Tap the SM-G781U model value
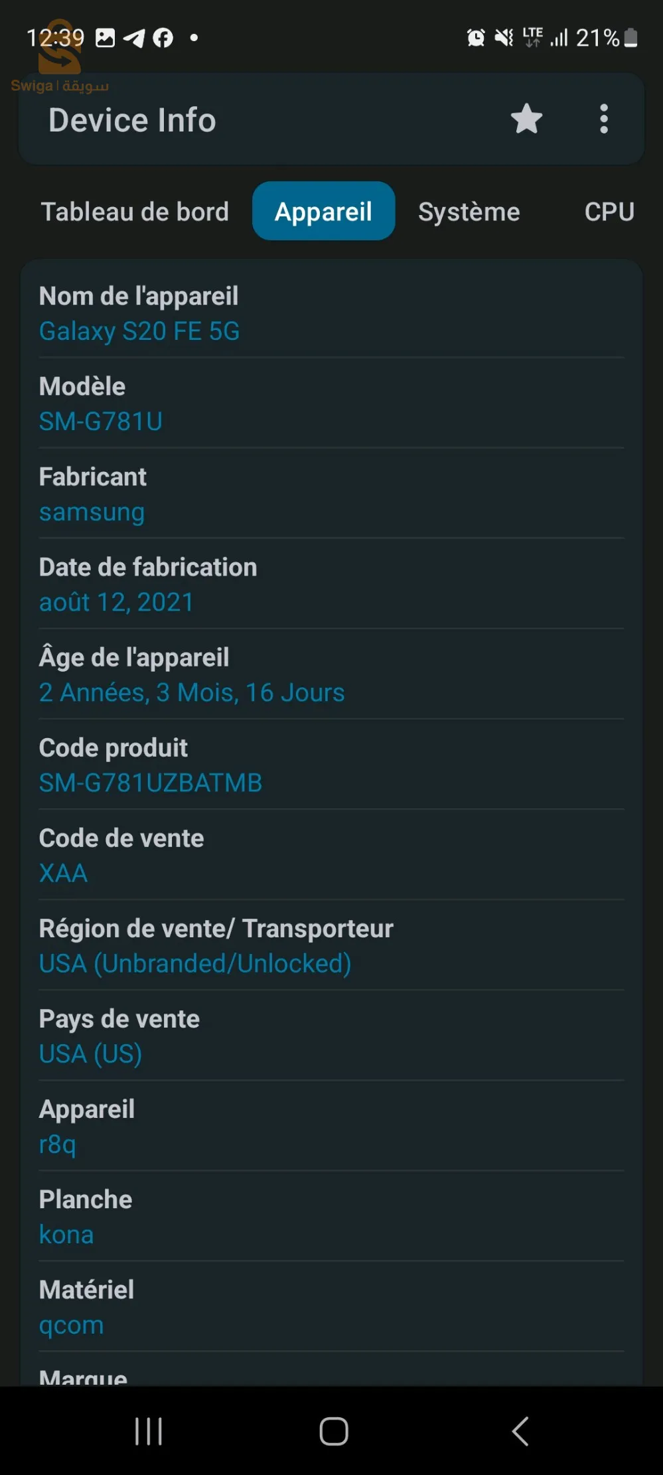This screenshot has width=663, height=1475. (101, 422)
